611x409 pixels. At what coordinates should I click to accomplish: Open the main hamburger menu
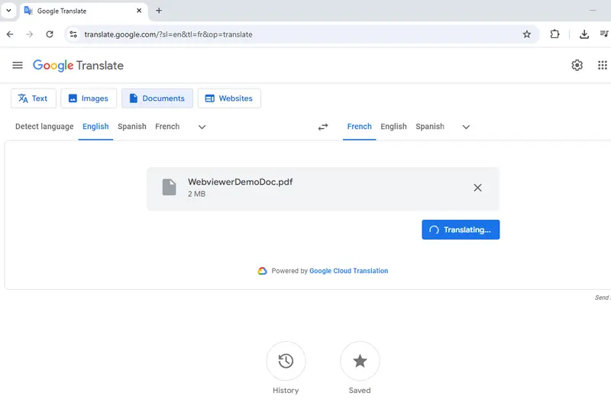point(18,65)
